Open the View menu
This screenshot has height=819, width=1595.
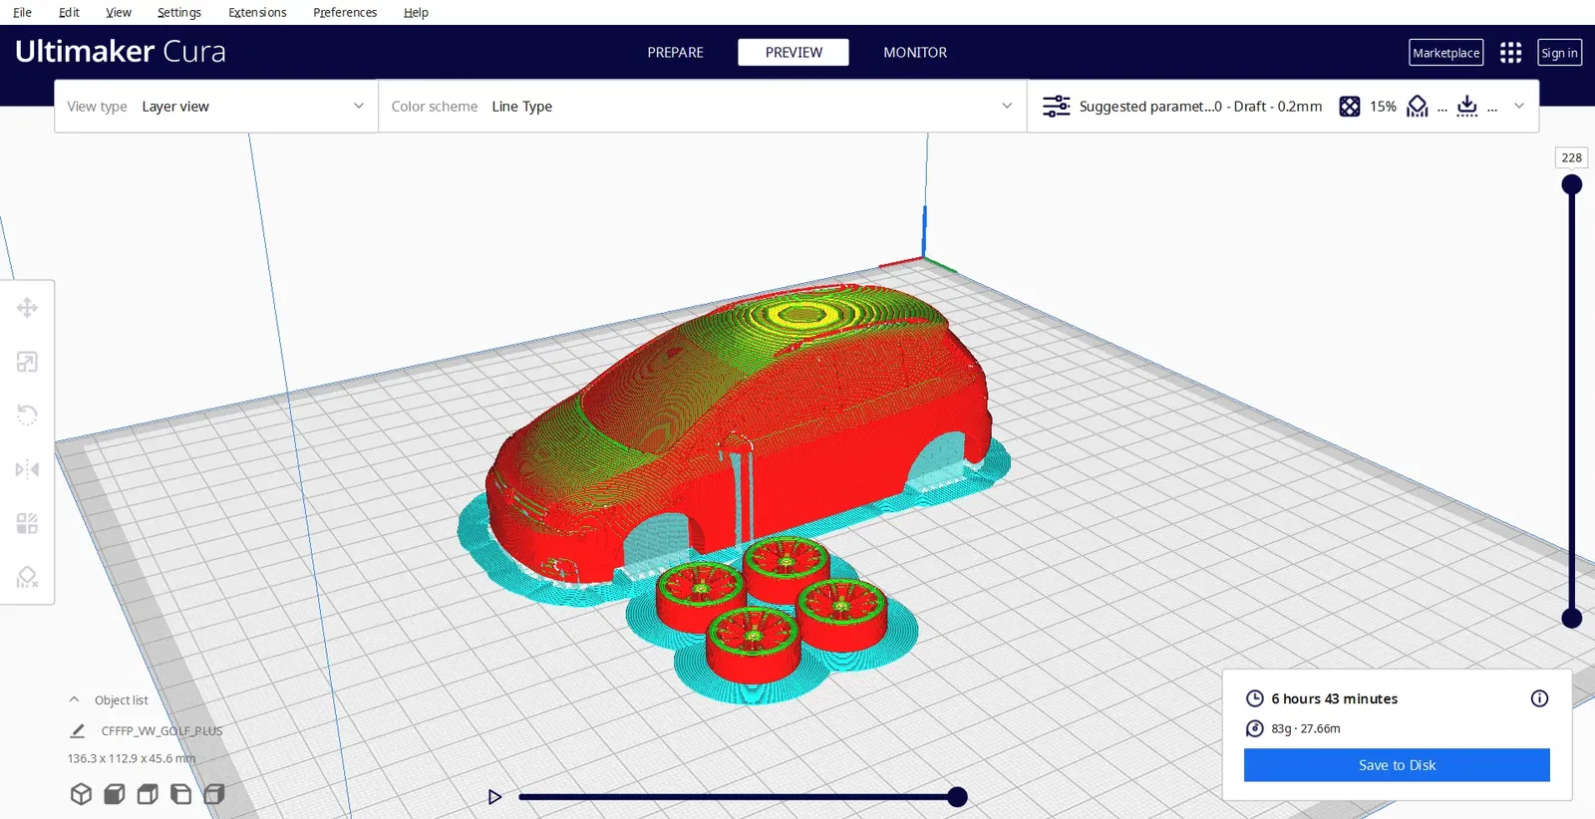[119, 12]
